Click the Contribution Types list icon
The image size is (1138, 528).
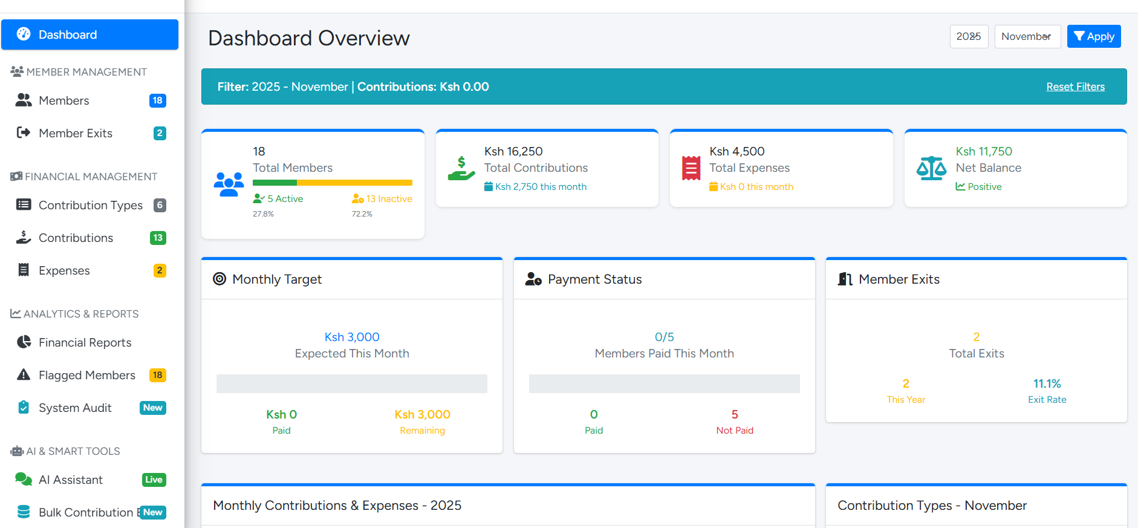pyautogui.click(x=24, y=205)
